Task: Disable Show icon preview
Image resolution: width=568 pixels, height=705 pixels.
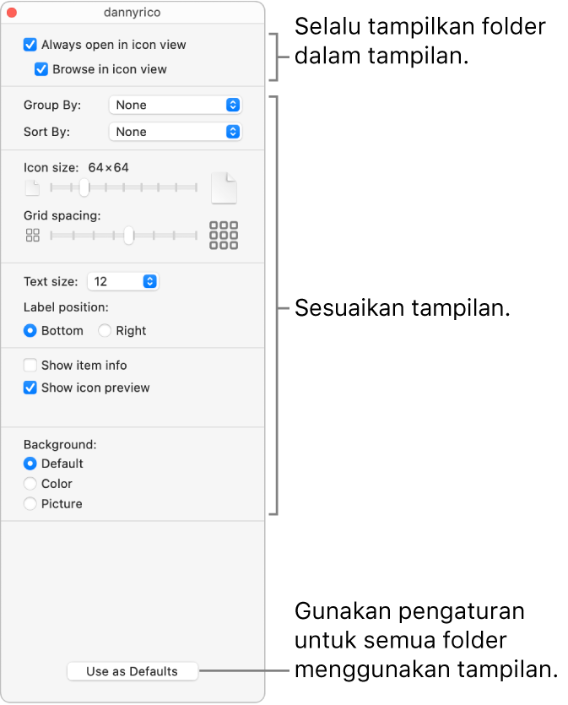Action: (x=30, y=388)
